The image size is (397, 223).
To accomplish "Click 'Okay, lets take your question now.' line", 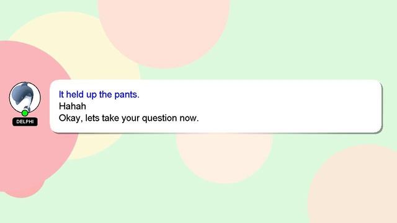I will pos(128,118).
